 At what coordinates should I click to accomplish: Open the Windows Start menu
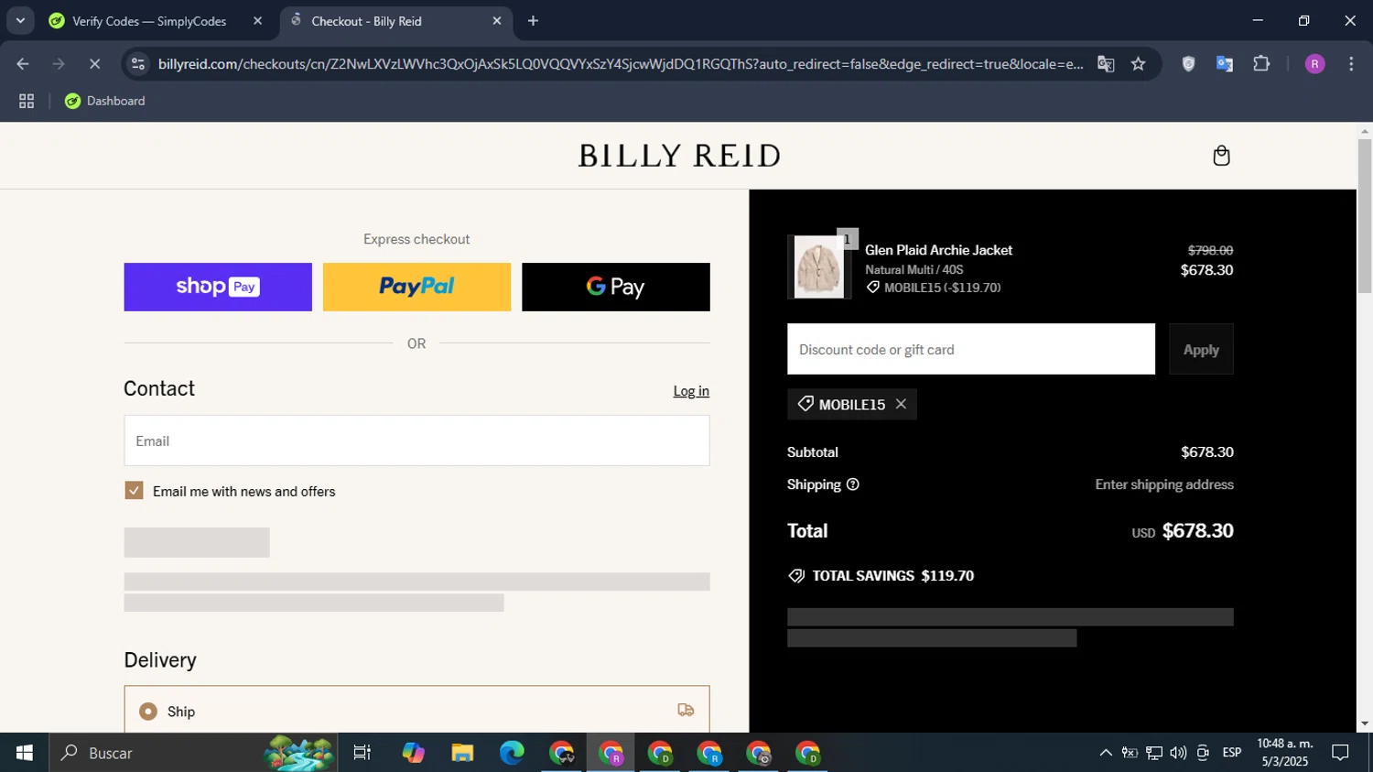pyautogui.click(x=25, y=753)
